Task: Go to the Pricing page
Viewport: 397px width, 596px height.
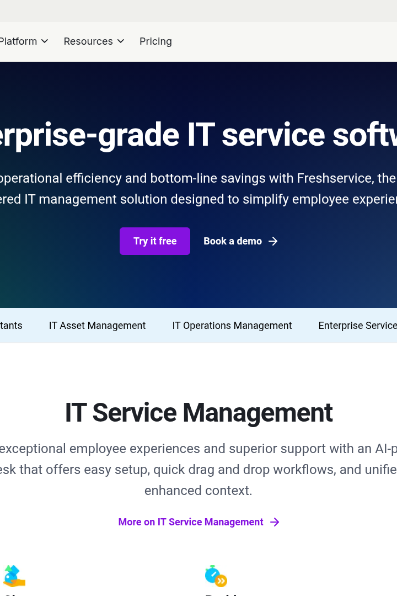Action: (155, 41)
